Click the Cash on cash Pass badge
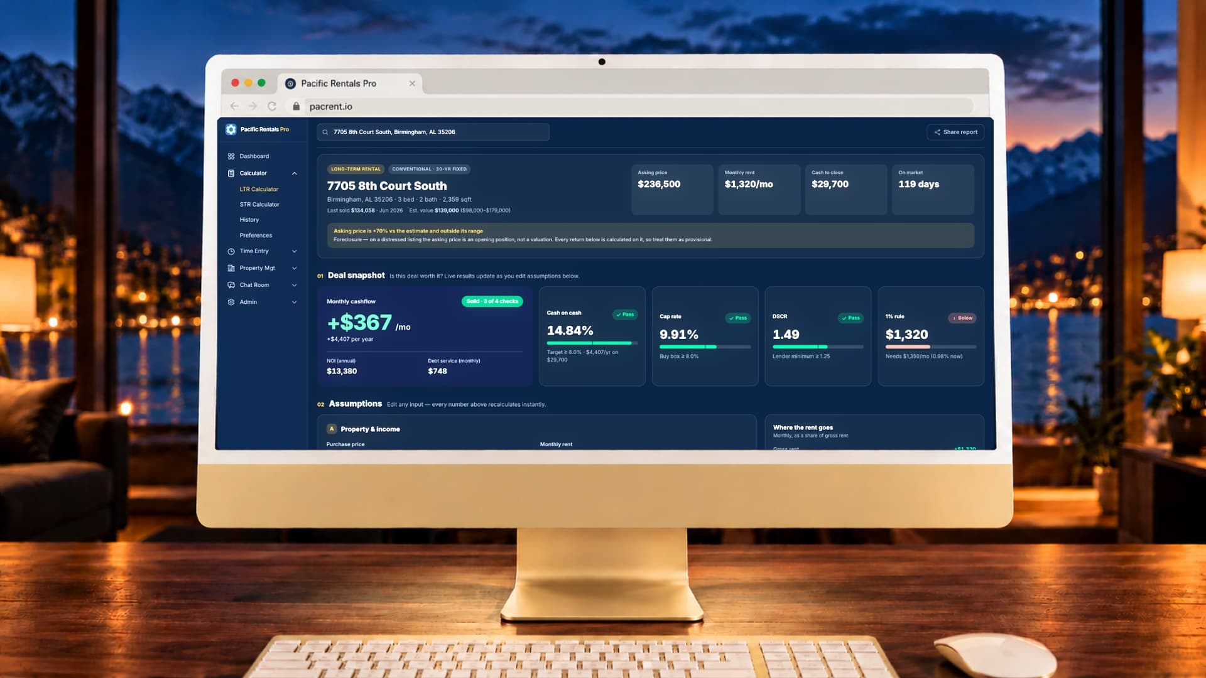Viewport: 1206px width, 678px height. [x=625, y=315]
